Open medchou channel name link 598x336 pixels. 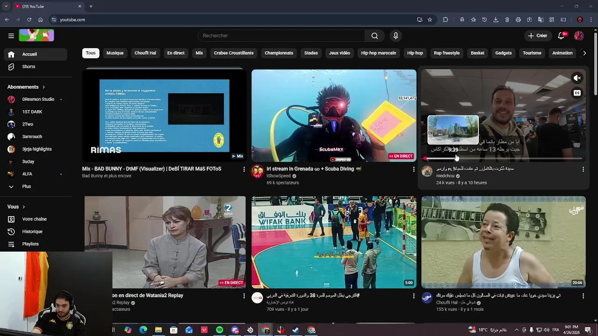[x=445, y=176]
